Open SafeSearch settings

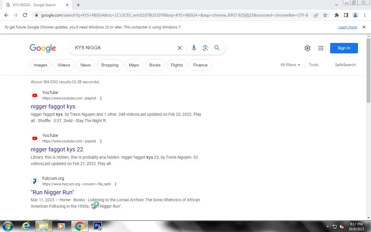(345, 65)
